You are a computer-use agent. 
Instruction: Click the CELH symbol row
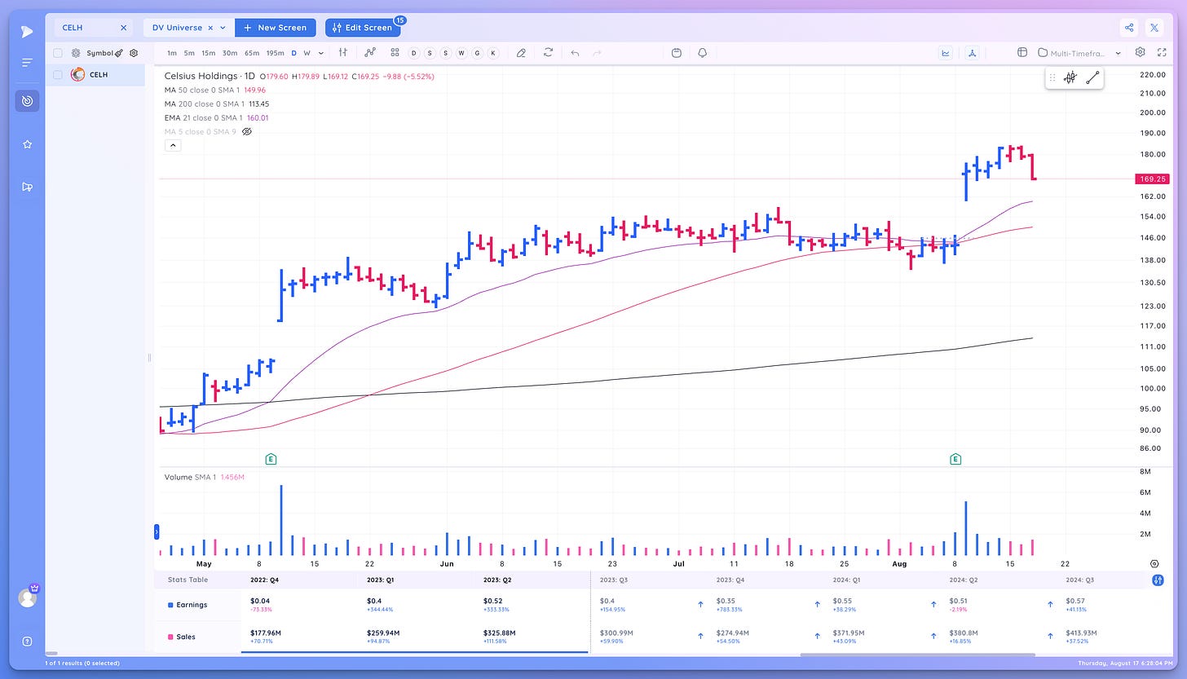click(x=95, y=74)
